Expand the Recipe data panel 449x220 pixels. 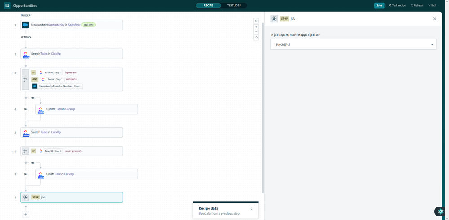tap(251, 208)
